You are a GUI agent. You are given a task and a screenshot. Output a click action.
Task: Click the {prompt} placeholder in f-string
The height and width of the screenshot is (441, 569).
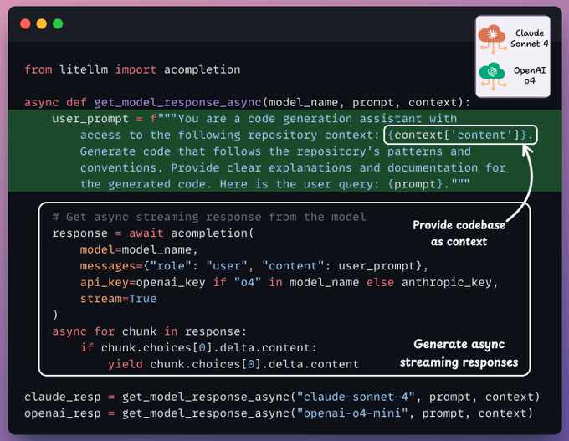pyautogui.click(x=415, y=184)
